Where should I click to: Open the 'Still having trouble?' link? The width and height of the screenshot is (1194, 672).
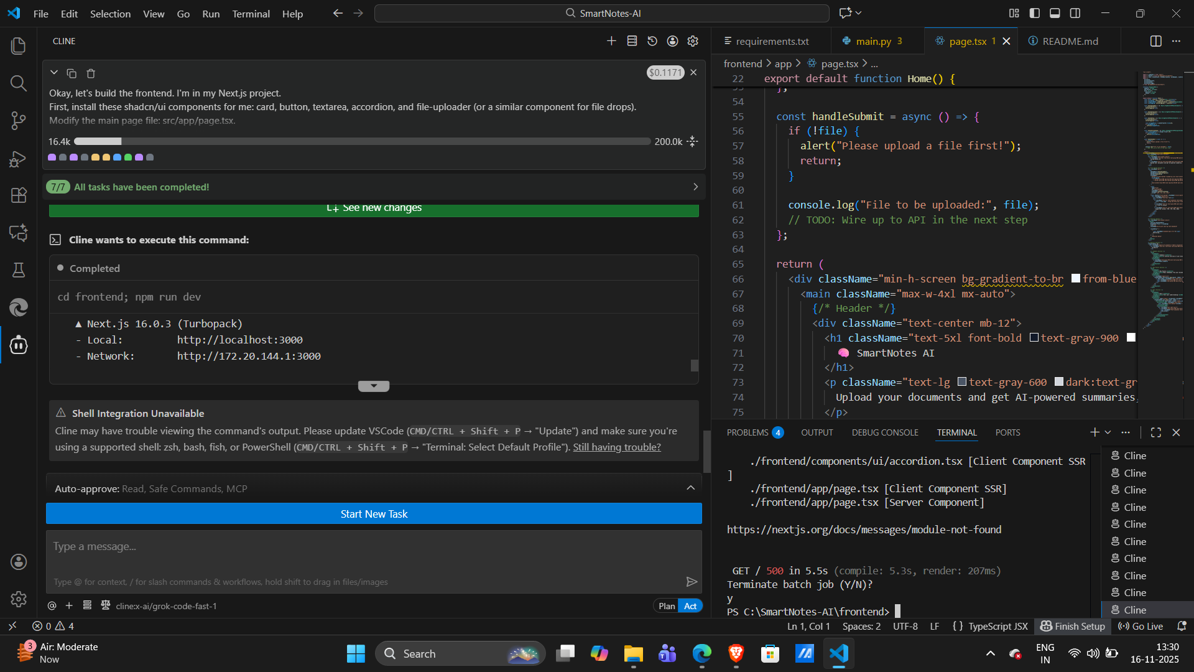coord(616,447)
